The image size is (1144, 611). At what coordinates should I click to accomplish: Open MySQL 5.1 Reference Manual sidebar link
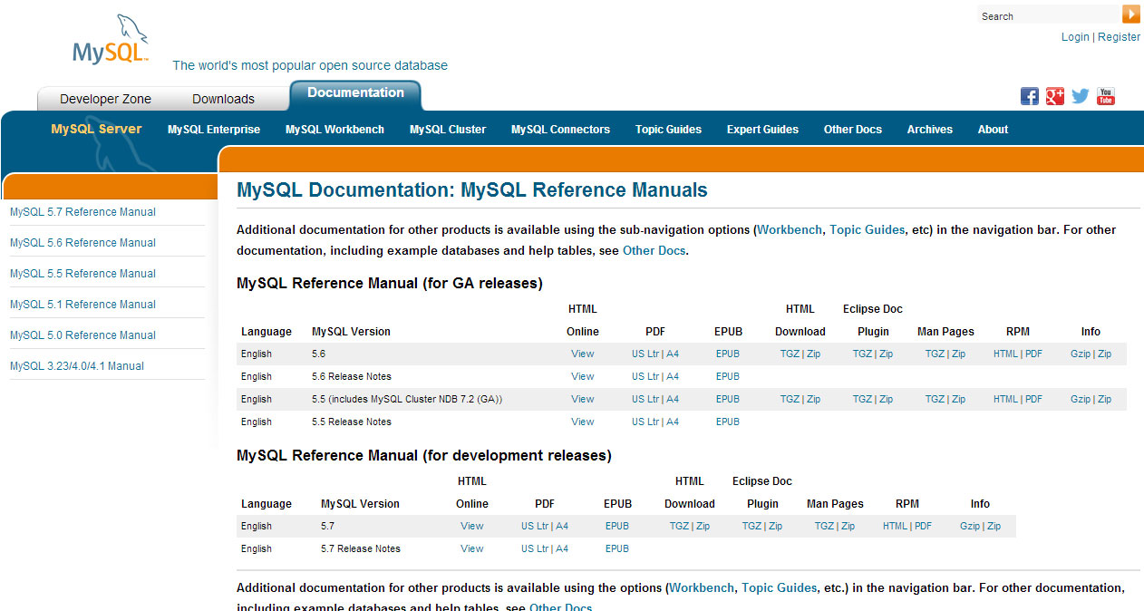point(82,305)
